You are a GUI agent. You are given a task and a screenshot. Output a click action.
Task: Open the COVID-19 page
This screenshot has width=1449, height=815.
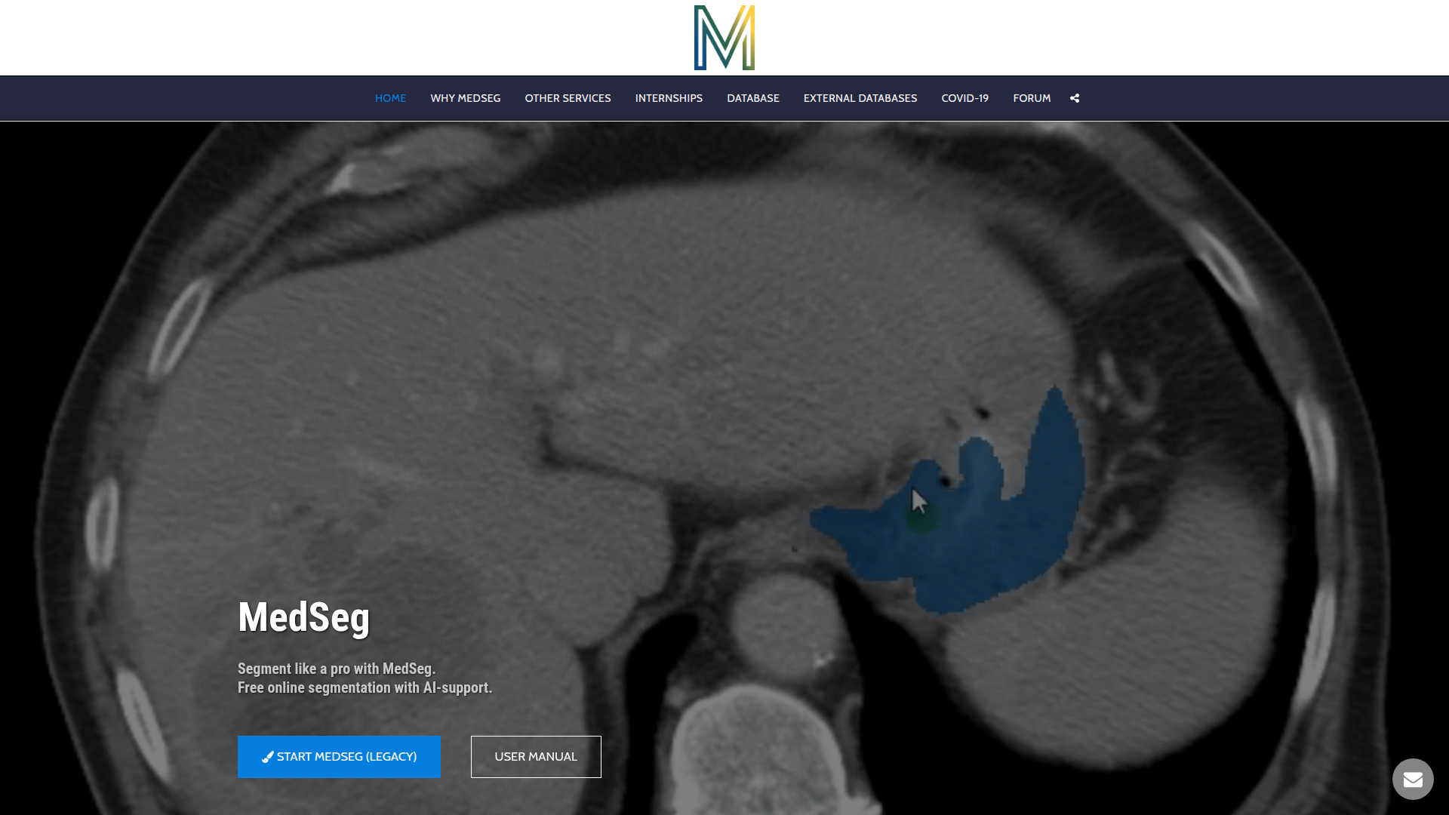pos(965,98)
